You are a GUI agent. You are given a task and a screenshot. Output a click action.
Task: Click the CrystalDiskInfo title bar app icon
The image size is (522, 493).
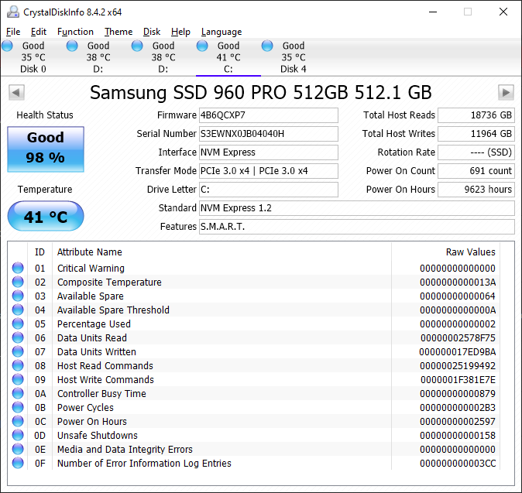point(13,12)
